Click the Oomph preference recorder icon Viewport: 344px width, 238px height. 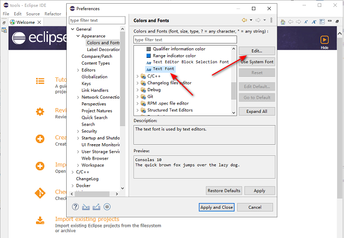[107, 207]
